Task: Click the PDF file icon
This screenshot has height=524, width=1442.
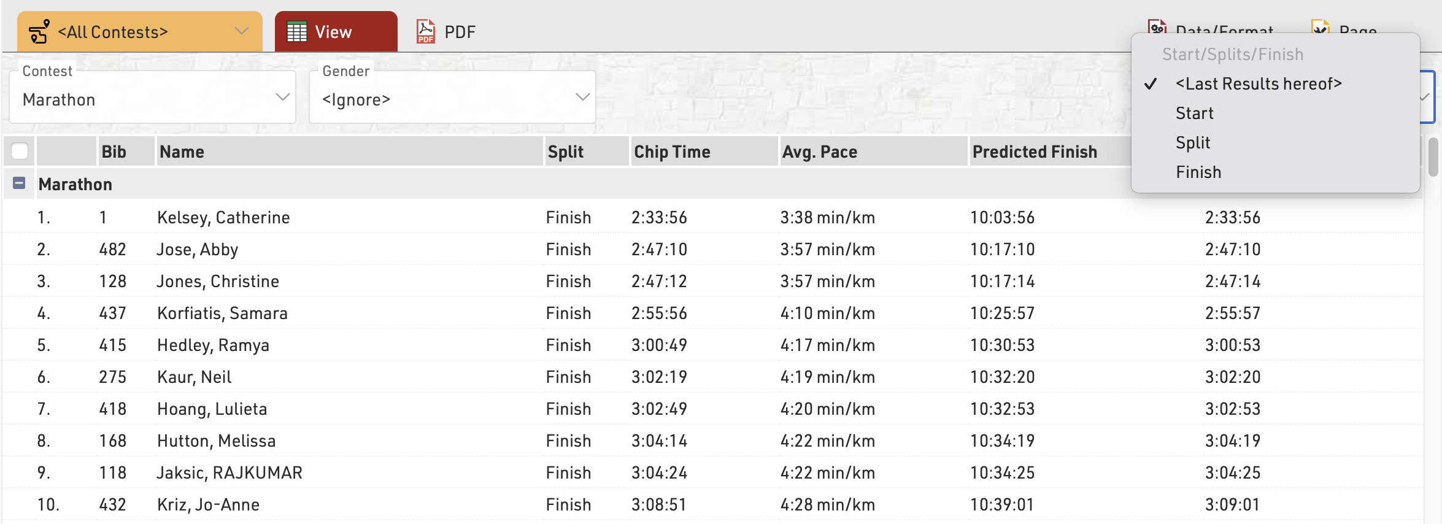Action: click(x=426, y=32)
